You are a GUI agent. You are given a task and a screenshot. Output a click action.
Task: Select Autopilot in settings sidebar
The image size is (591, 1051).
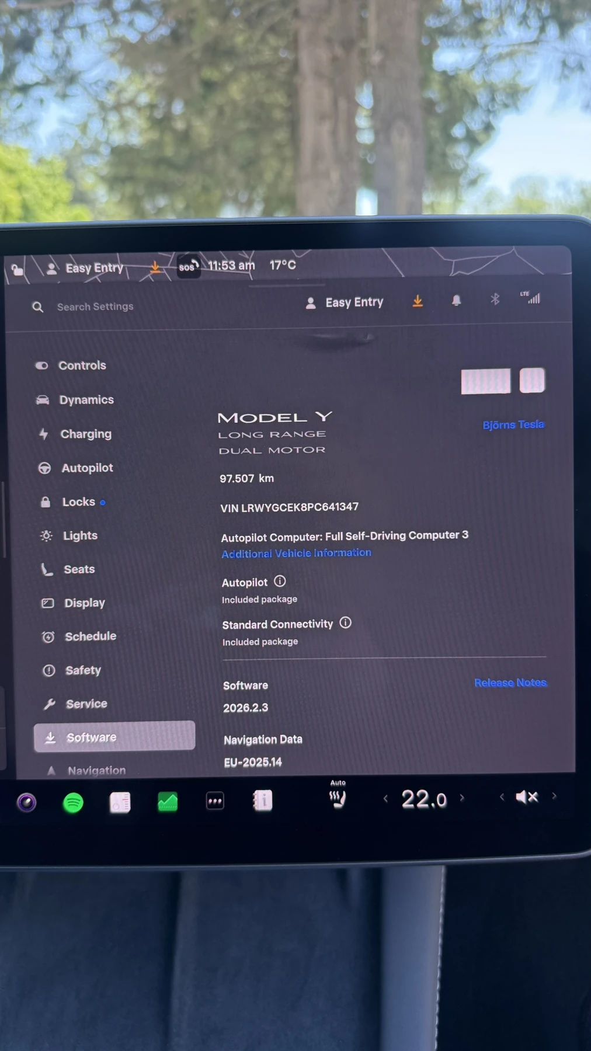click(x=87, y=468)
